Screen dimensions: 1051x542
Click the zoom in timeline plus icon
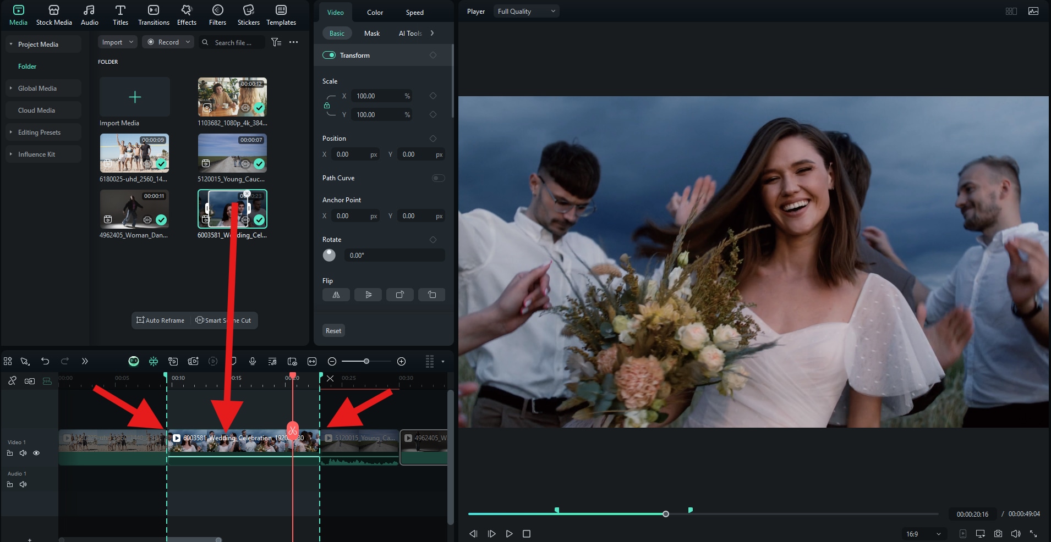pos(402,361)
